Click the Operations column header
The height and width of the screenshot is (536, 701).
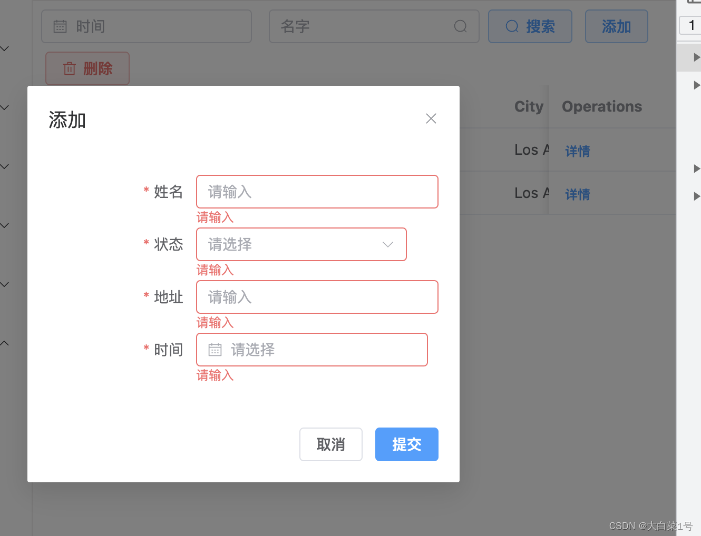click(602, 106)
